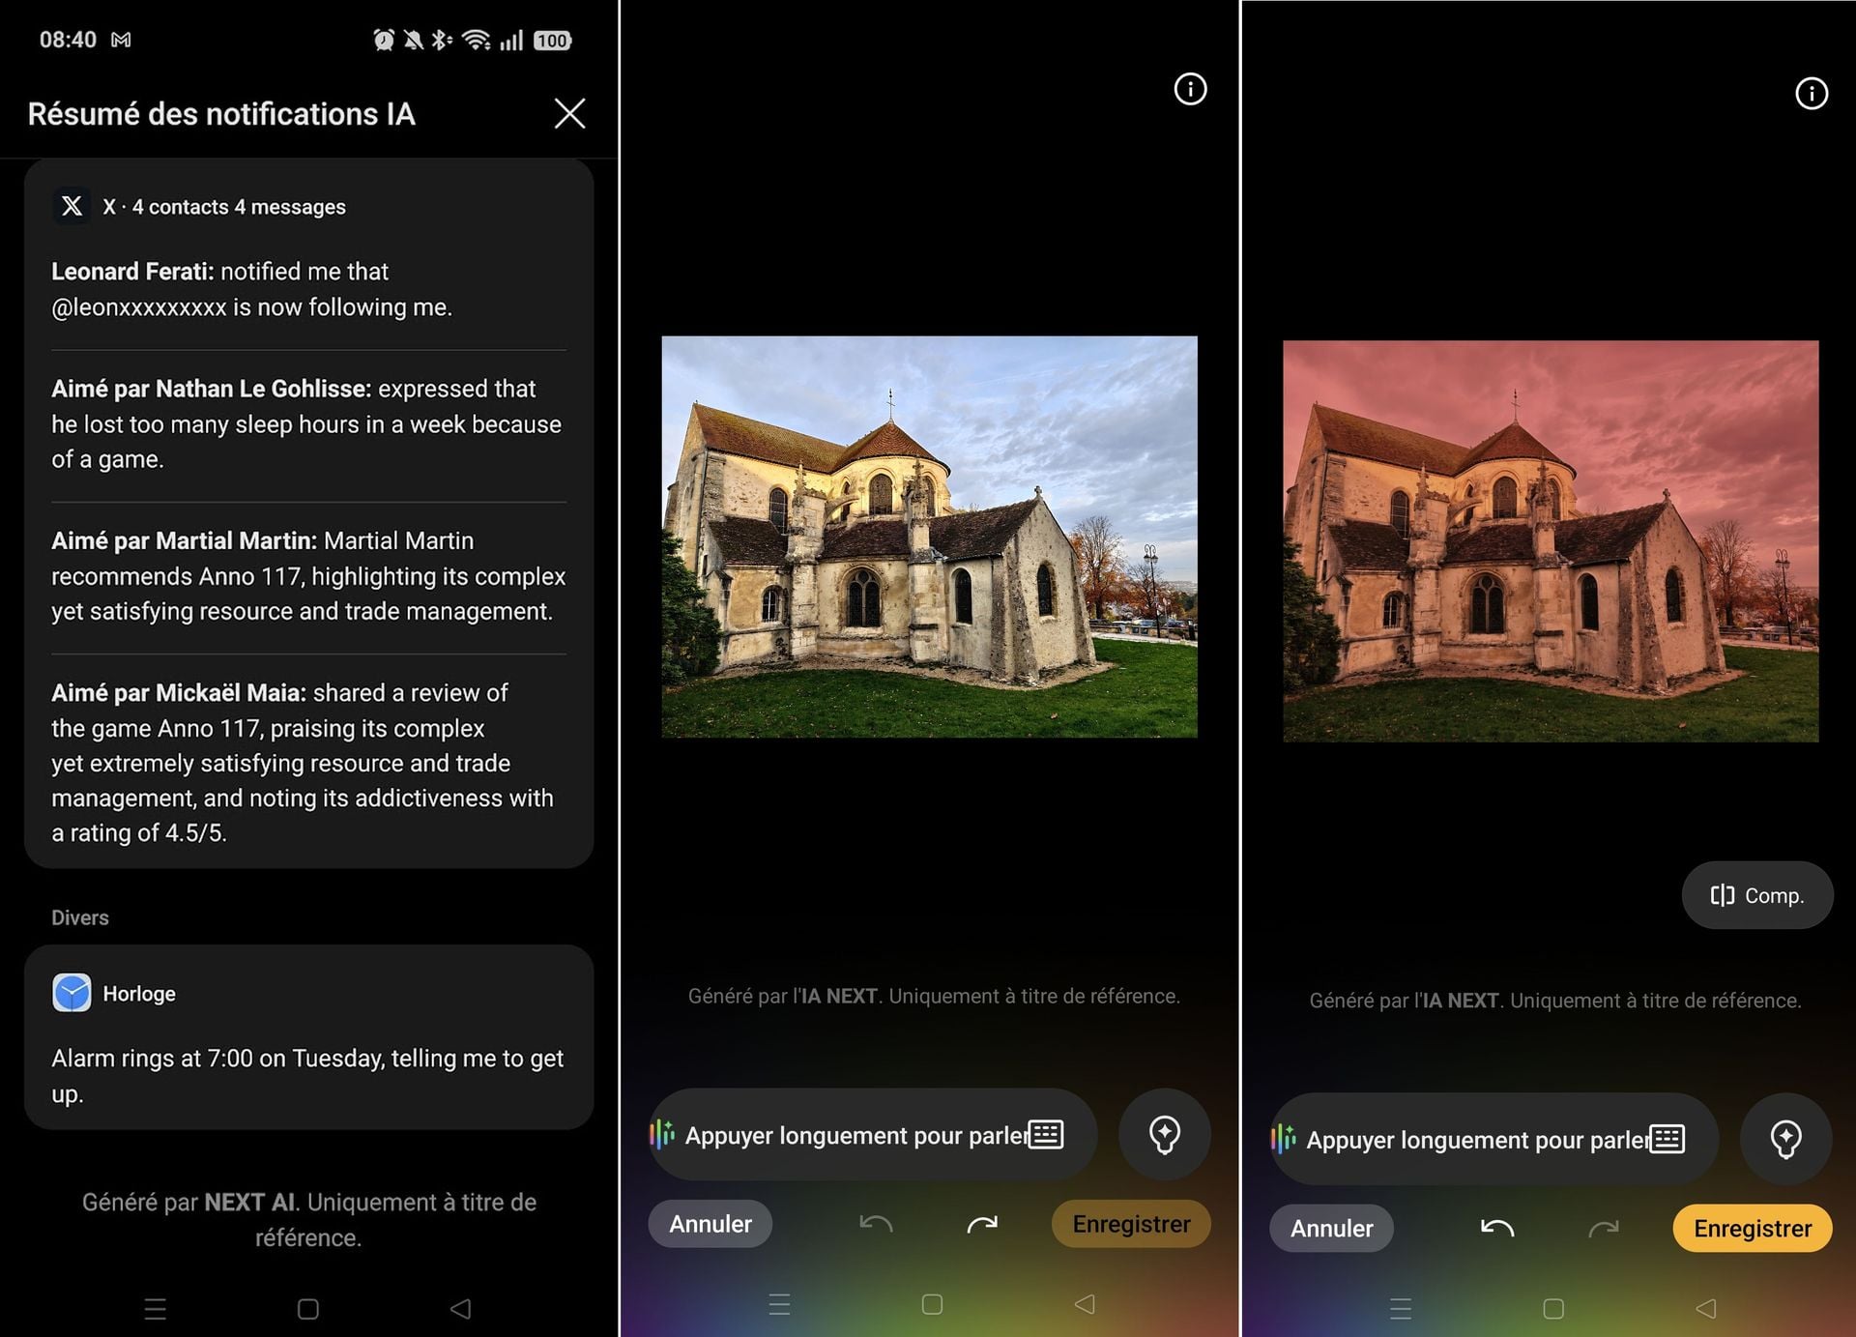Tap the home nav button on middle screen

point(932,1304)
